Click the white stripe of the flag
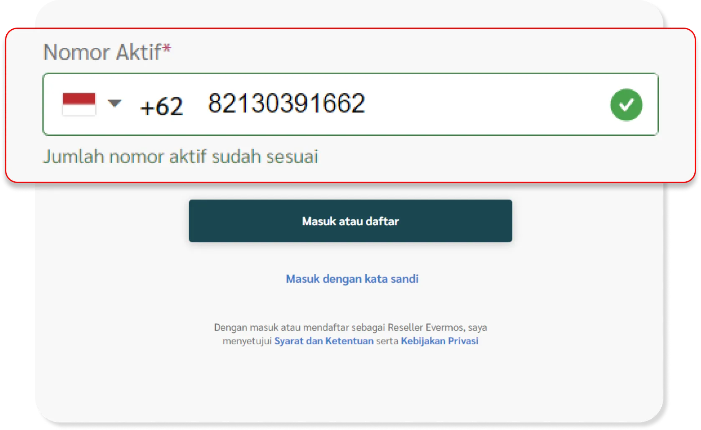Viewport: 701px width, 430px height. [x=79, y=110]
